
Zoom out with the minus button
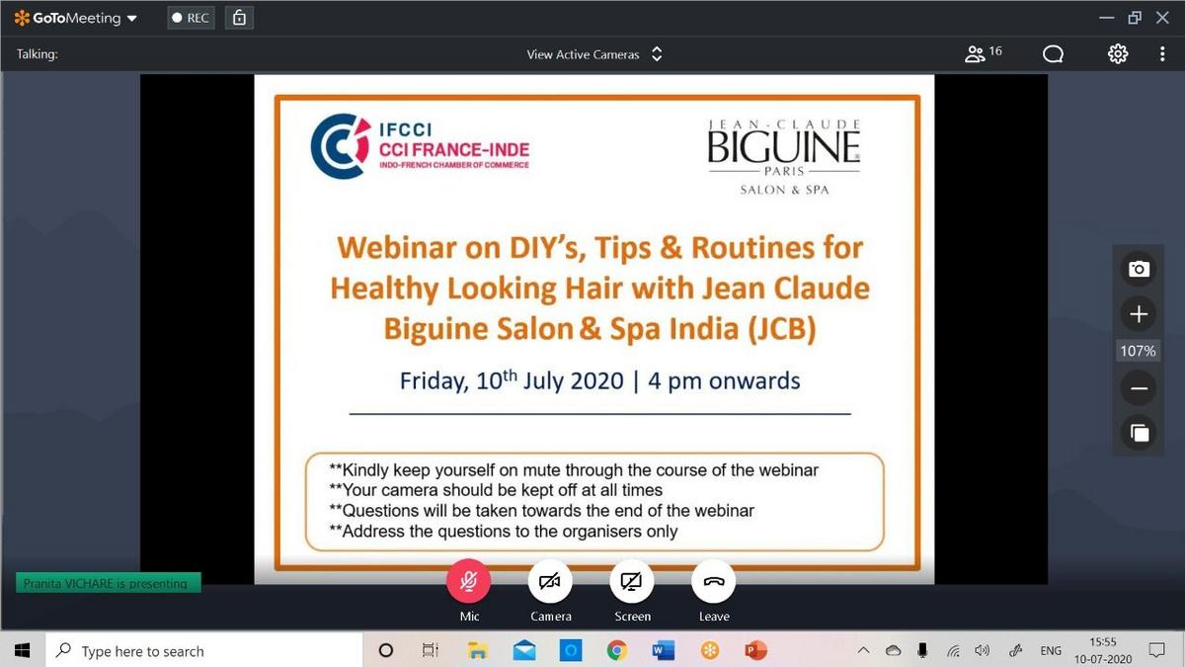point(1139,389)
